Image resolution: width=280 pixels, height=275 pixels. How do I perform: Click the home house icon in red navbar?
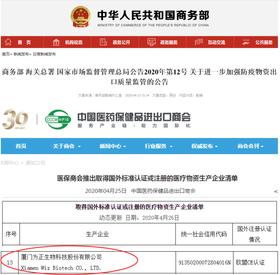pyautogui.click(x=8, y=42)
